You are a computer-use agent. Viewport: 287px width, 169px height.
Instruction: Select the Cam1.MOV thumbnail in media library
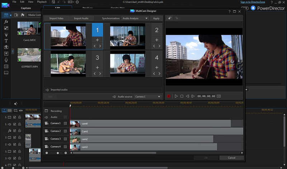(29, 28)
